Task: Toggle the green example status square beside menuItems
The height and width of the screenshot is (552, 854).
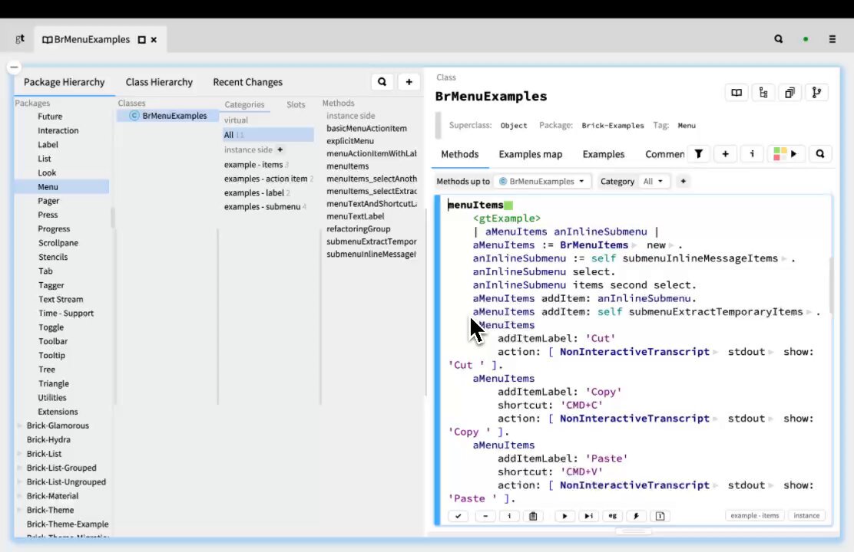Action: [508, 205]
